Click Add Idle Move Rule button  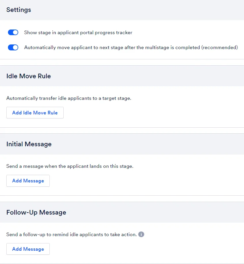[x=35, y=113]
